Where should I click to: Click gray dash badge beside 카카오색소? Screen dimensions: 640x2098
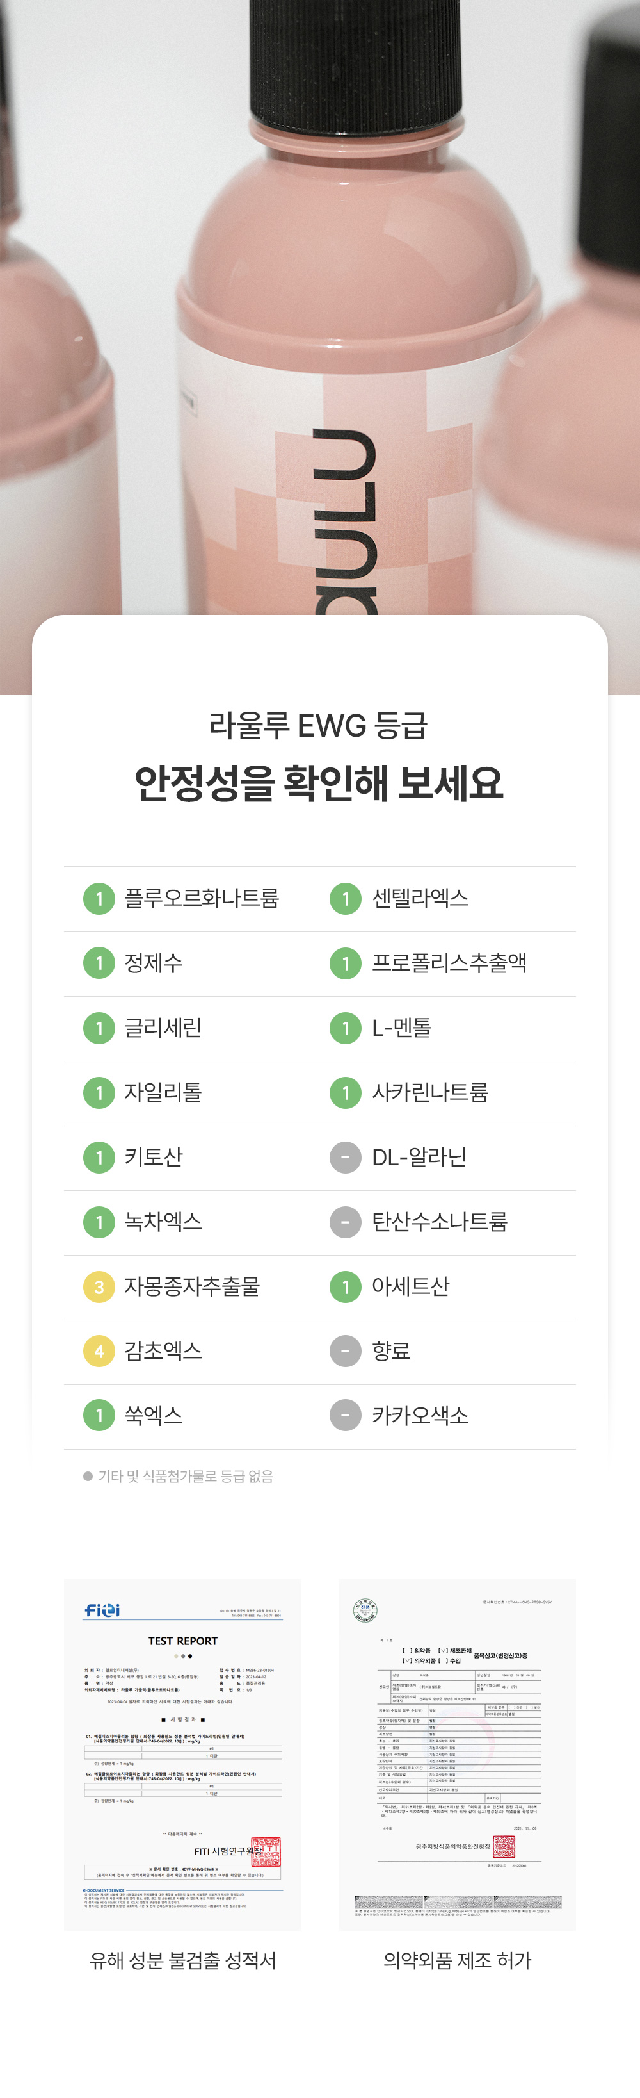point(345,1416)
